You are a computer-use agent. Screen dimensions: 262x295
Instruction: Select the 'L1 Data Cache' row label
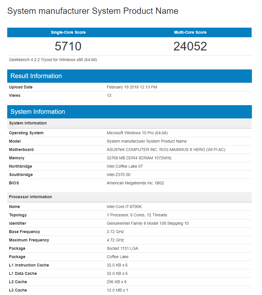pos(23,274)
